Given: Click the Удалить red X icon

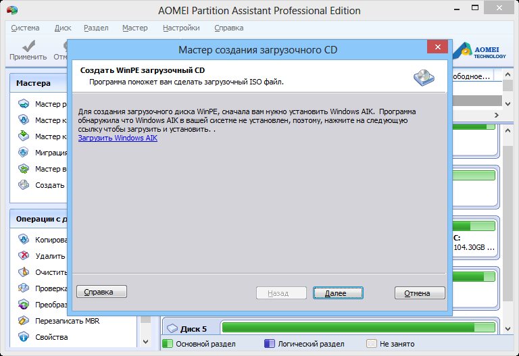Looking at the screenshot, I should pyautogui.click(x=24, y=256).
